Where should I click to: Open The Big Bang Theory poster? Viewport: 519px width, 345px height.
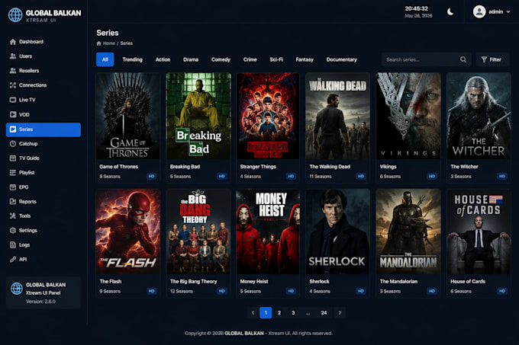click(x=198, y=232)
